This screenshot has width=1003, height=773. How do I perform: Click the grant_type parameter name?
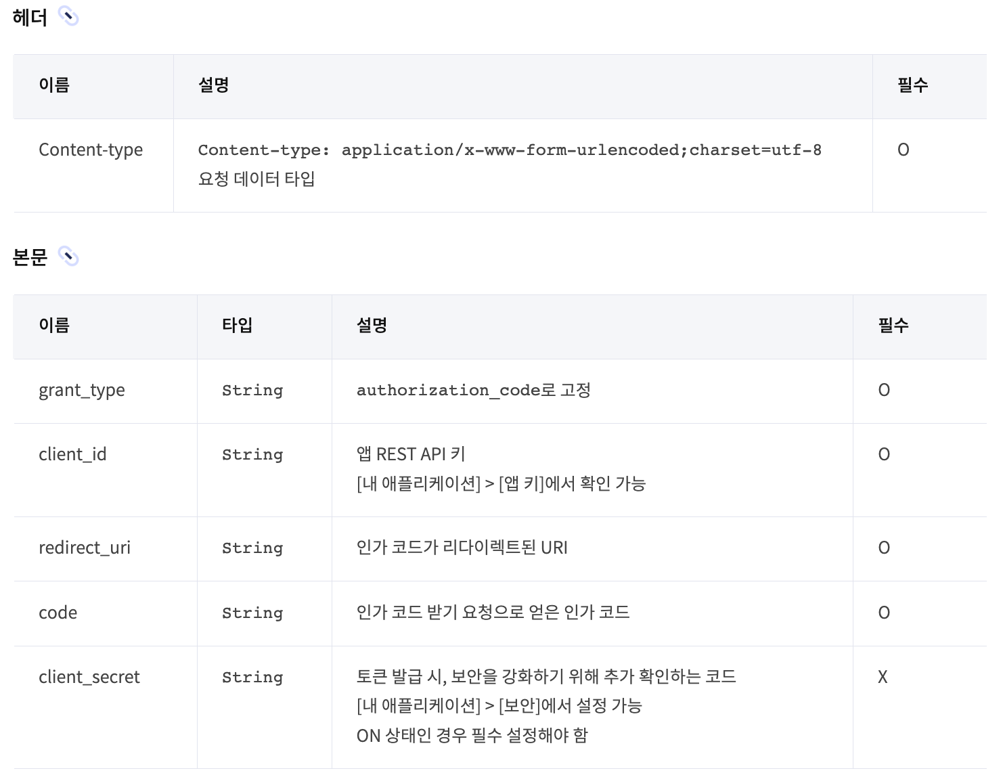click(82, 390)
